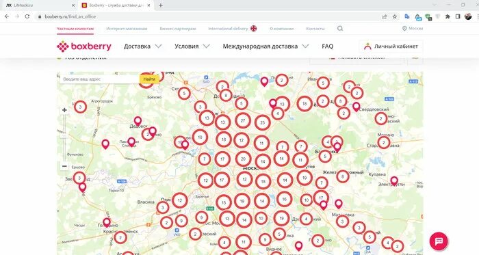The width and height of the screenshot is (479, 255).
Task: Click the Boxberry logo
Action: click(x=84, y=46)
